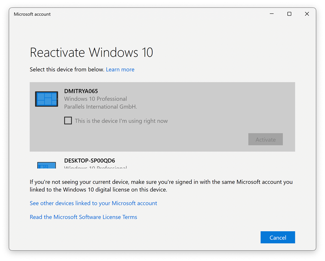Screen dimensions: 325x261
Task: Maximize the Microsoft account window
Action: click(x=289, y=14)
